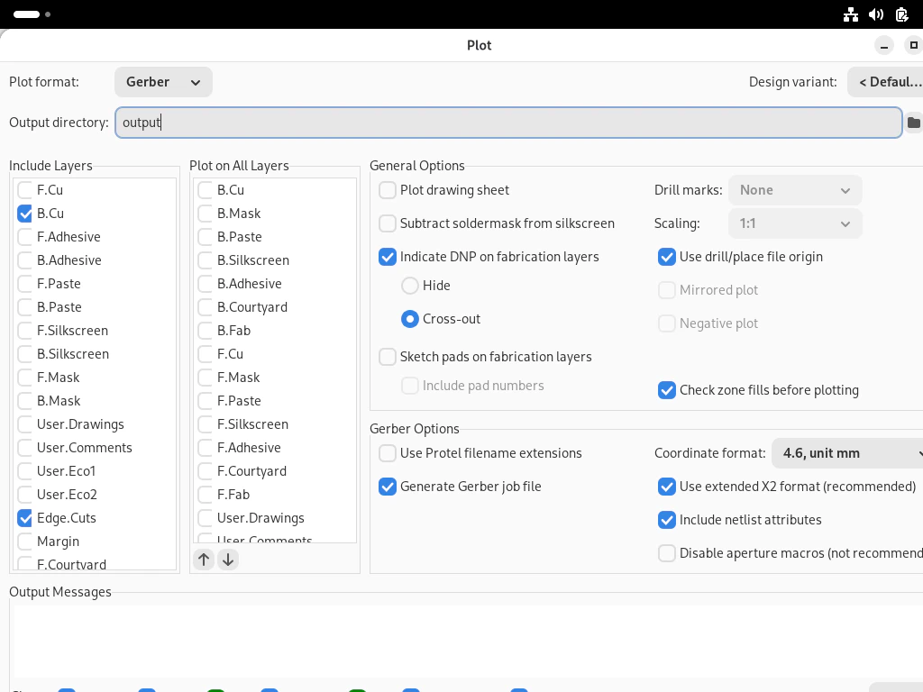Check F.Paste in Include Layers
The width and height of the screenshot is (923, 692).
tap(24, 284)
